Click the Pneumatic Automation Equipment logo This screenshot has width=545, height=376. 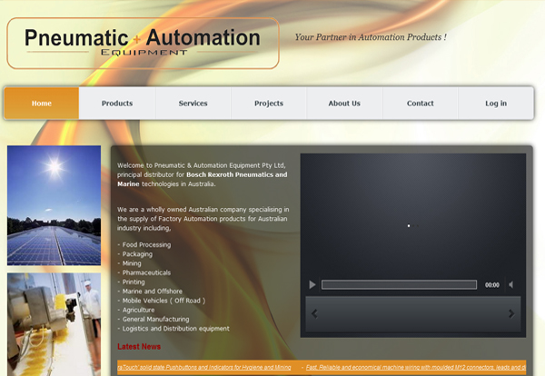pyautogui.click(x=143, y=43)
